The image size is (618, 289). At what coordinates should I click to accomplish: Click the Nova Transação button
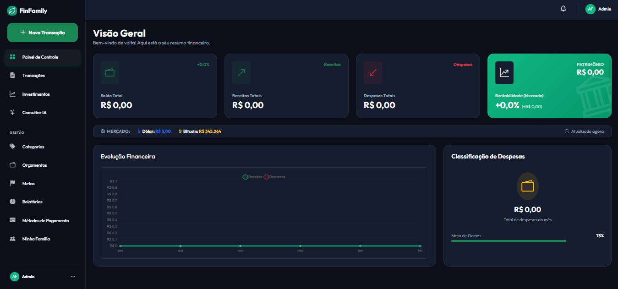coord(42,33)
